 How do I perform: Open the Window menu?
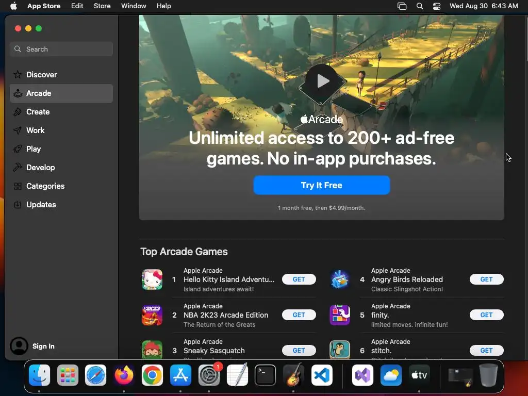134,6
